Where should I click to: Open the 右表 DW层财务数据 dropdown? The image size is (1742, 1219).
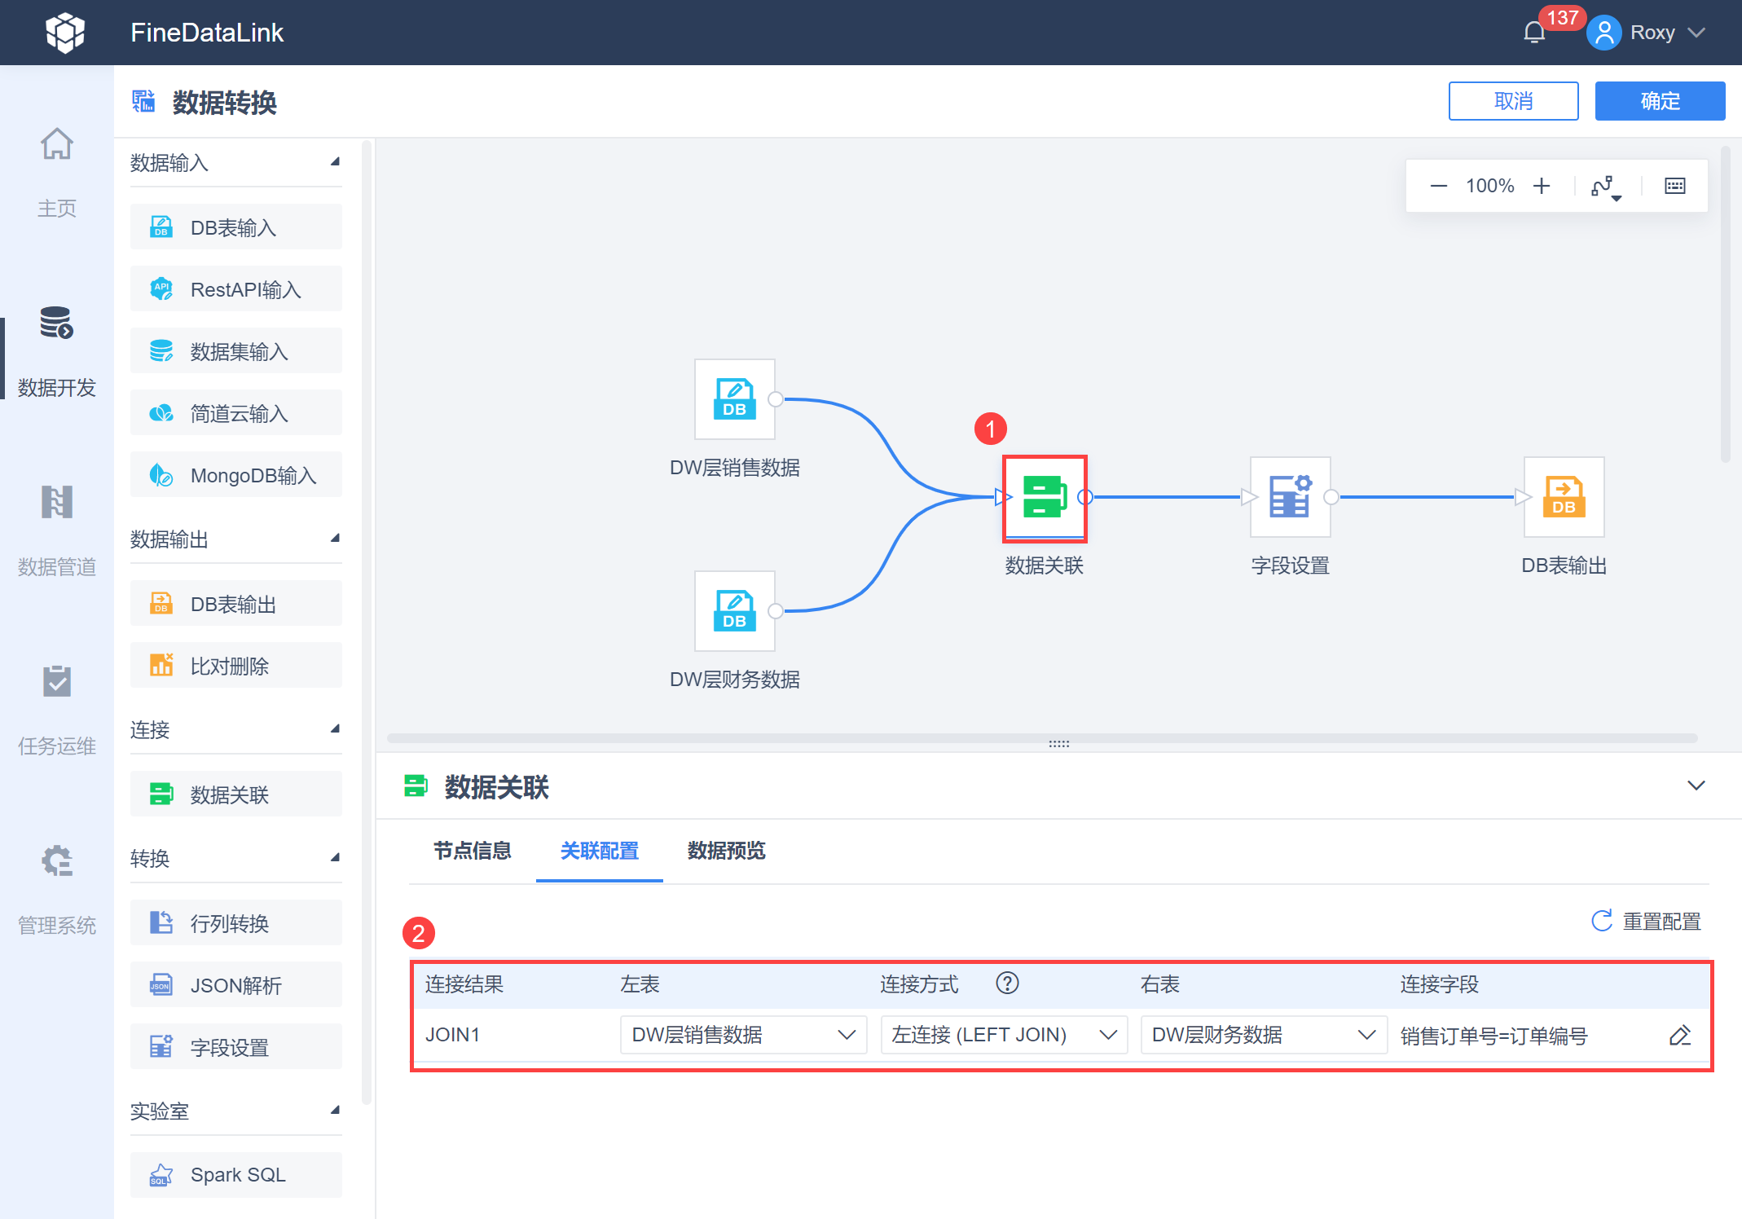(1264, 1035)
